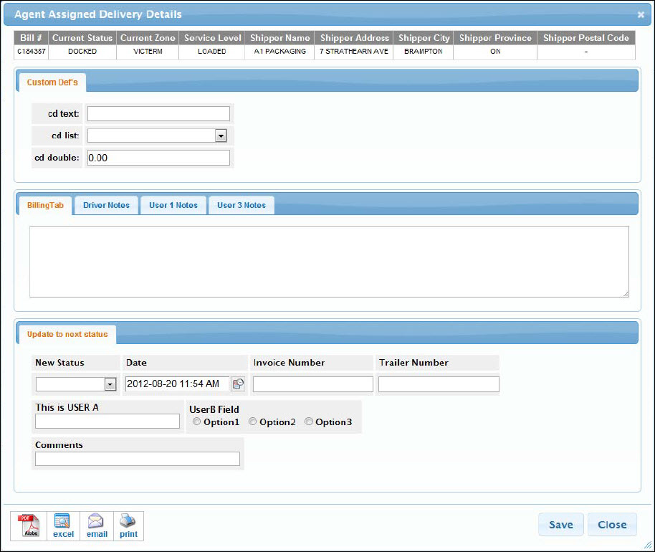This screenshot has height=552, width=655.
Task: Open the User 1 Notes tab
Action: 173,205
